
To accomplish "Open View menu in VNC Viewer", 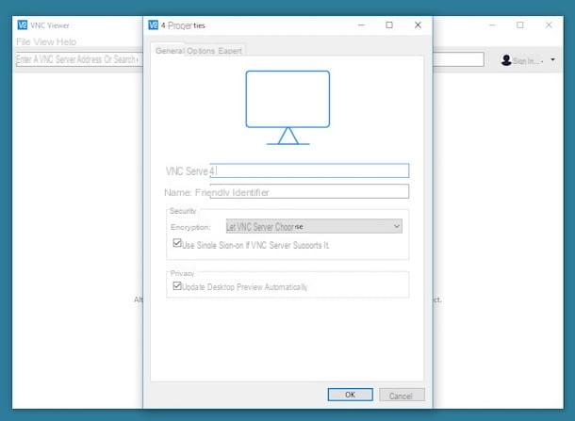I will 43,41.
